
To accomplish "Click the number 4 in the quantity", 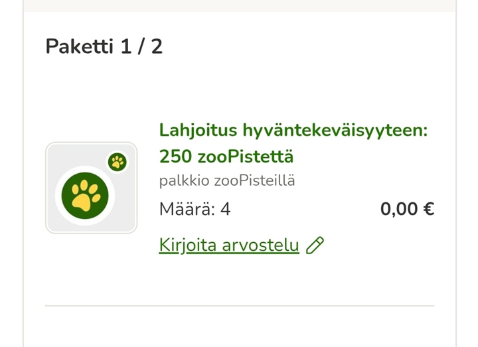I will (225, 210).
